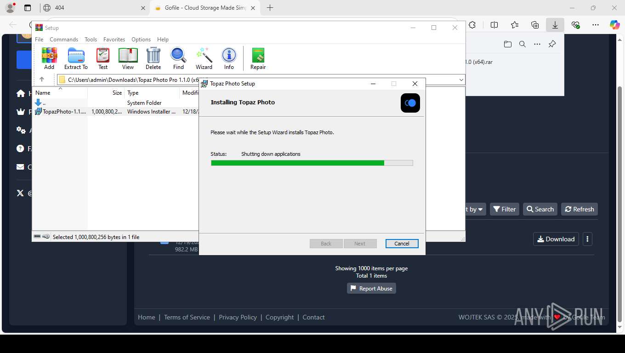Image resolution: width=625 pixels, height=353 pixels.
Task: Click the installation progress bar
Action: (312, 163)
